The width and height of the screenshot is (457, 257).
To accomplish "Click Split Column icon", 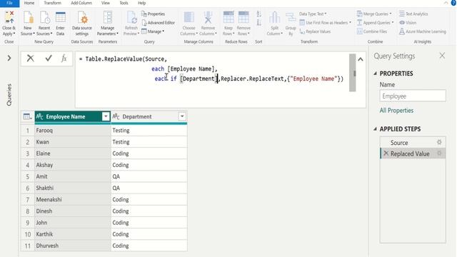I will [x=274, y=17].
